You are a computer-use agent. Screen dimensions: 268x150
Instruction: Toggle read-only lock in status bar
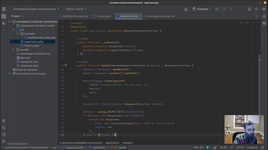tap(263, 147)
